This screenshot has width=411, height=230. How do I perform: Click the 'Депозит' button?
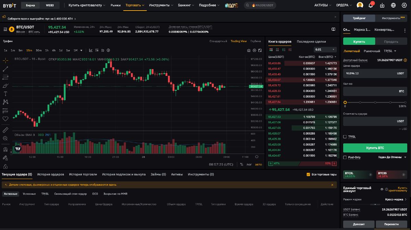click(359, 224)
